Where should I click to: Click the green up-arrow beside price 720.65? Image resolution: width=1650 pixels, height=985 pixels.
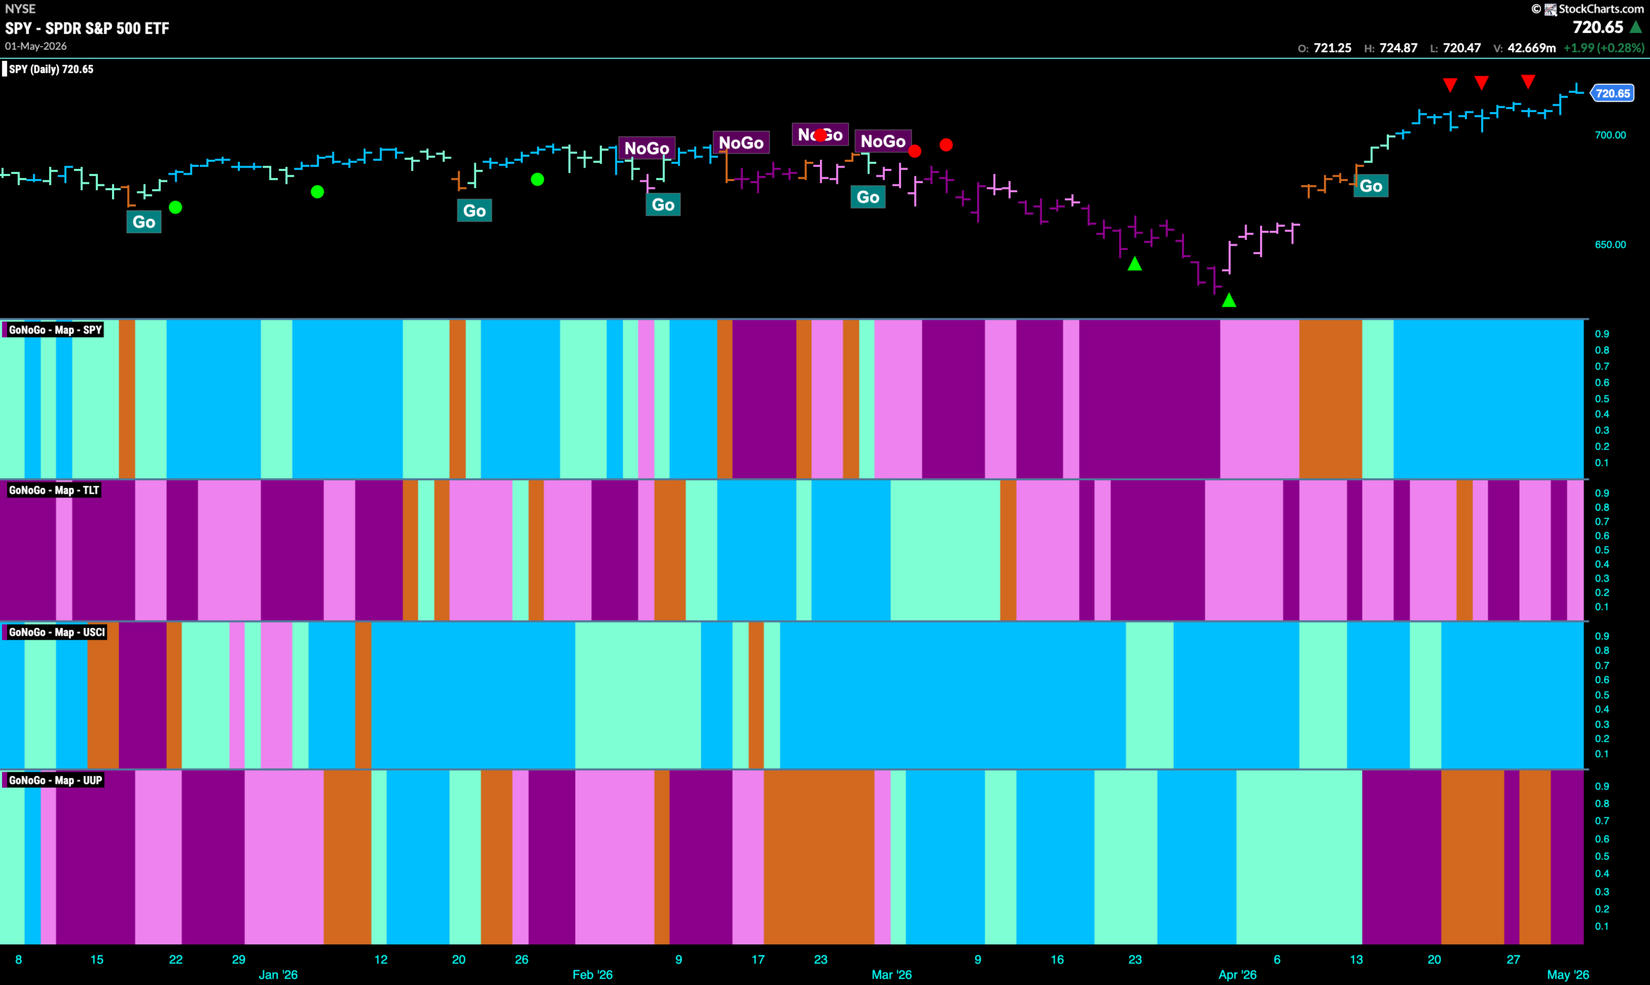tap(1636, 27)
